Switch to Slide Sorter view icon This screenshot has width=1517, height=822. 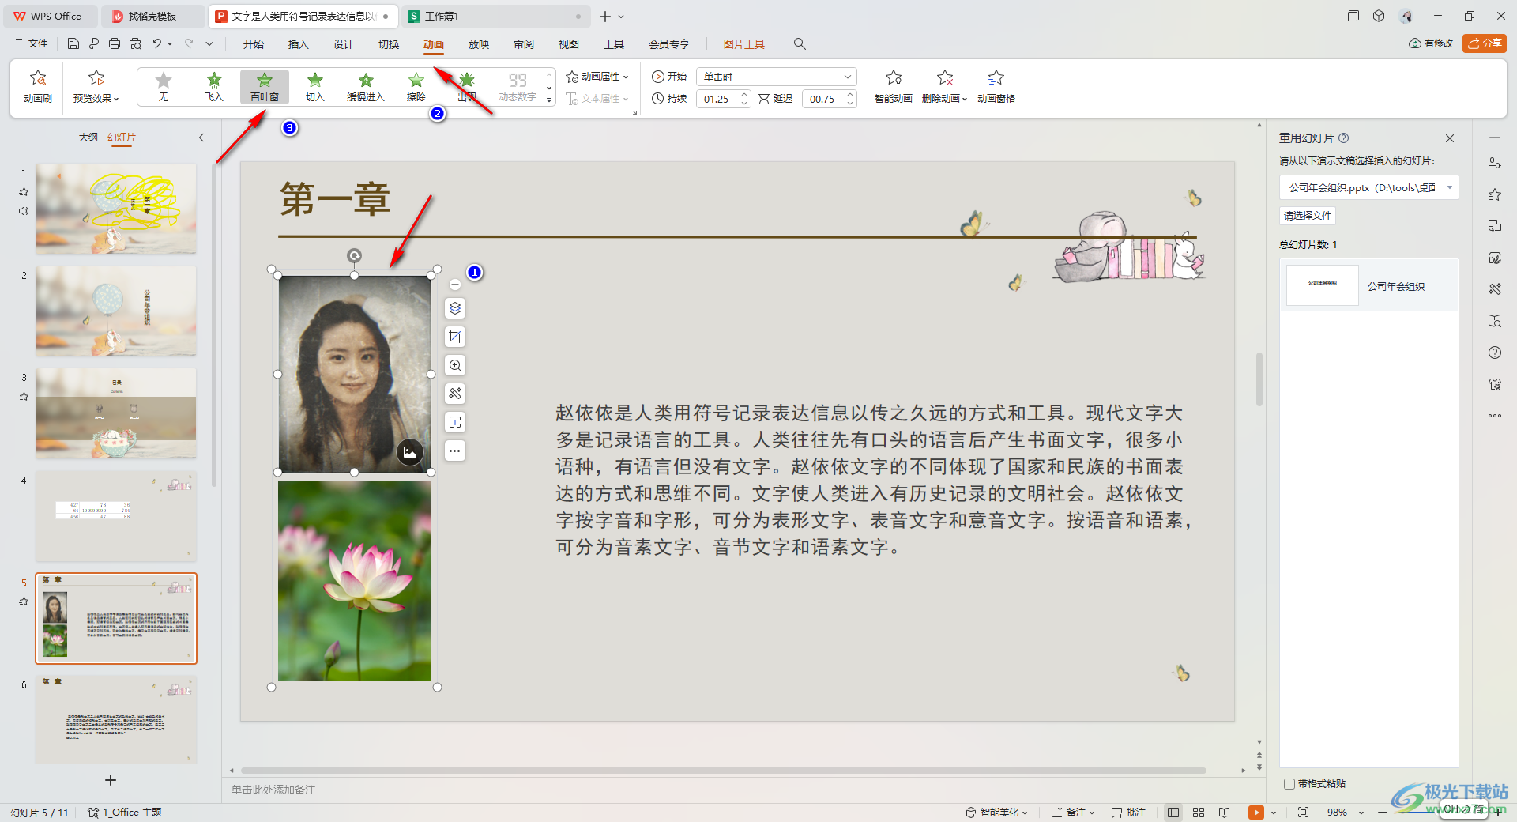(x=1199, y=813)
